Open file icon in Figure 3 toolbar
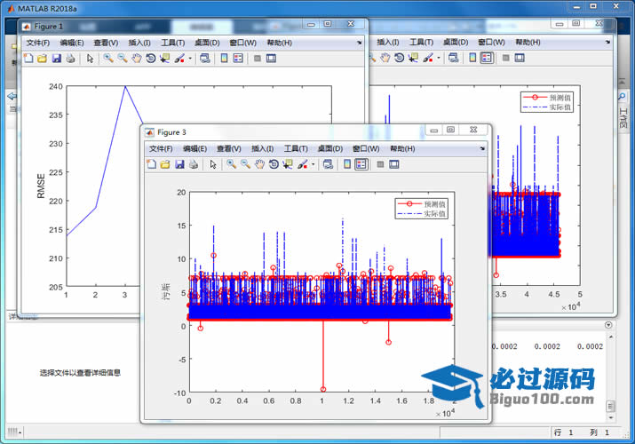The width and height of the screenshot is (635, 444). pyautogui.click(x=165, y=164)
